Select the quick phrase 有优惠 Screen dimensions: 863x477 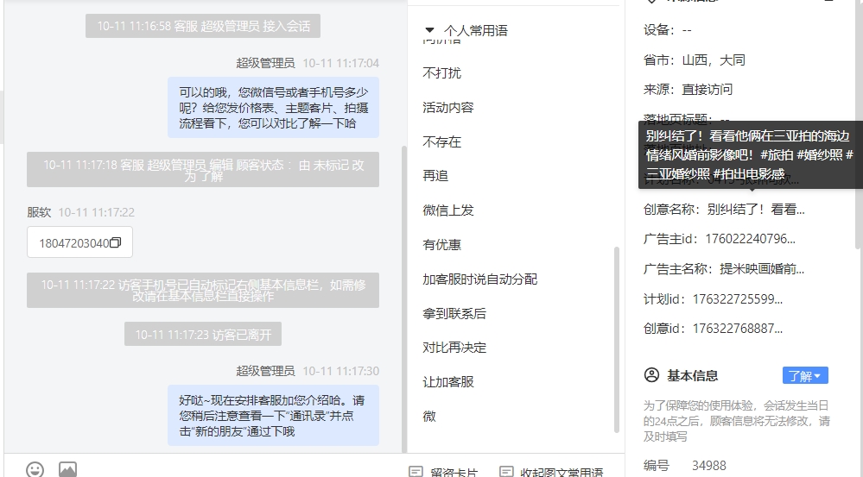[x=442, y=245]
